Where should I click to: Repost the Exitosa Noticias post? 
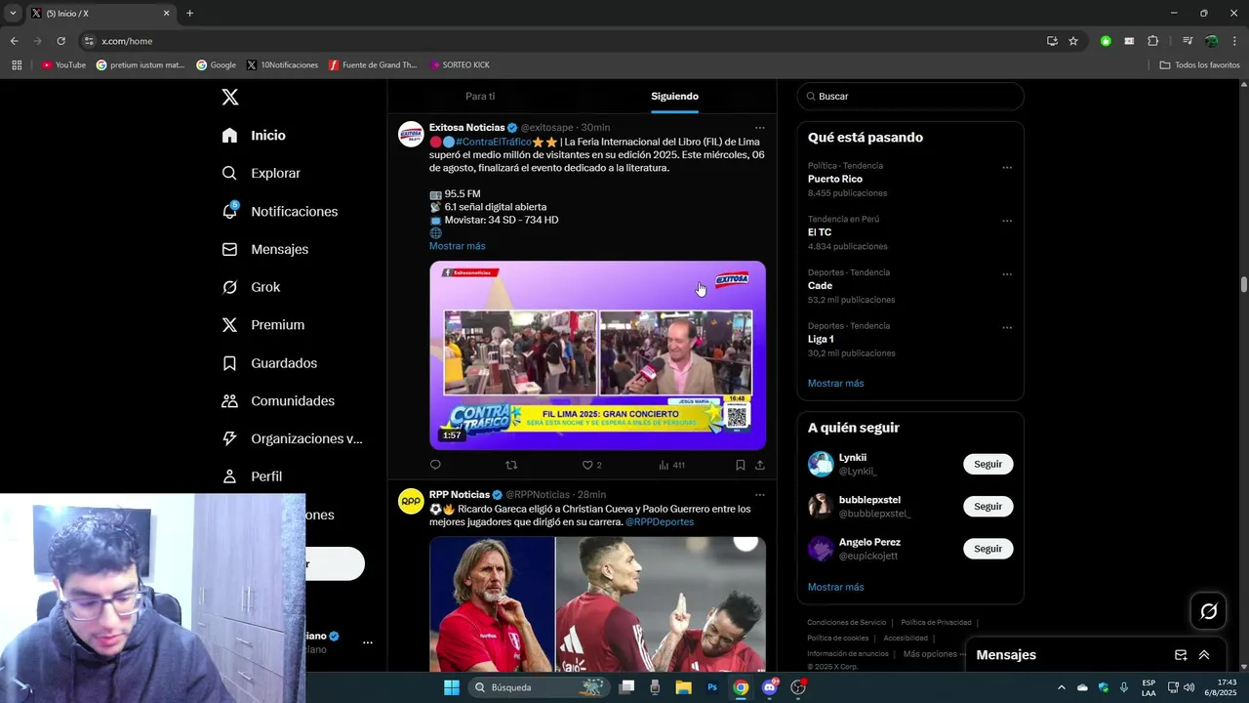(511, 465)
